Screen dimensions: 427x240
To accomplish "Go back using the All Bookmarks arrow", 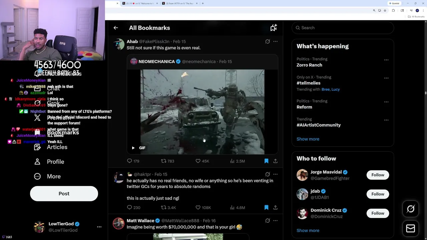I will click(116, 28).
